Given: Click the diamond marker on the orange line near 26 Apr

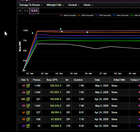Looking at the screenshot, I should tap(87, 32).
